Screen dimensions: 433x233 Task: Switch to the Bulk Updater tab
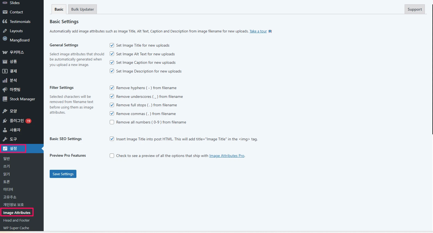click(x=82, y=9)
